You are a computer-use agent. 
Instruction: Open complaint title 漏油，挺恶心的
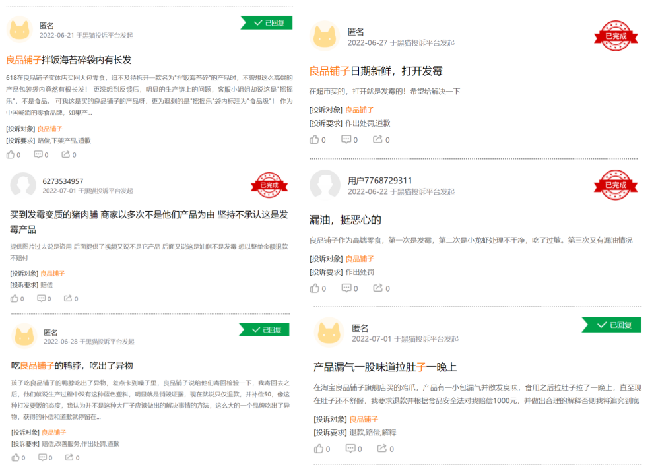pos(345,220)
